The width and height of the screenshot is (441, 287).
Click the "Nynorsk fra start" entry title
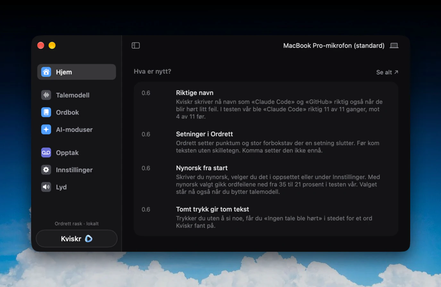202,168
